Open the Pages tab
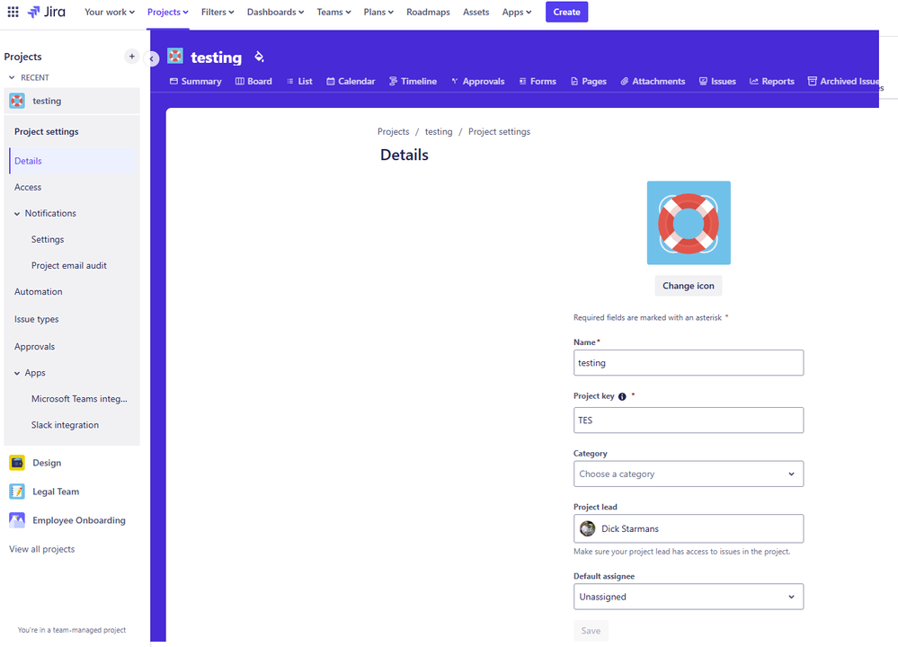 (588, 81)
